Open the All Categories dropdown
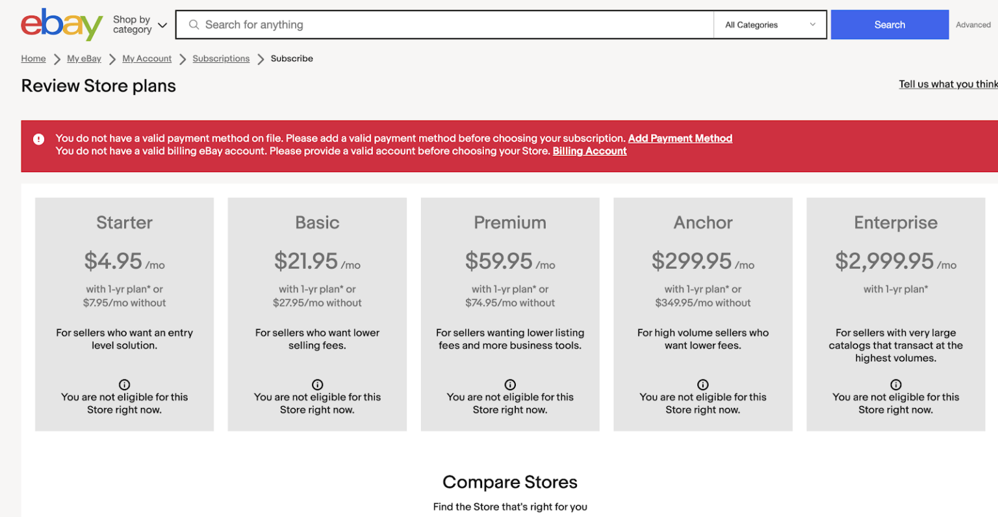998x517 pixels. pyautogui.click(x=770, y=24)
